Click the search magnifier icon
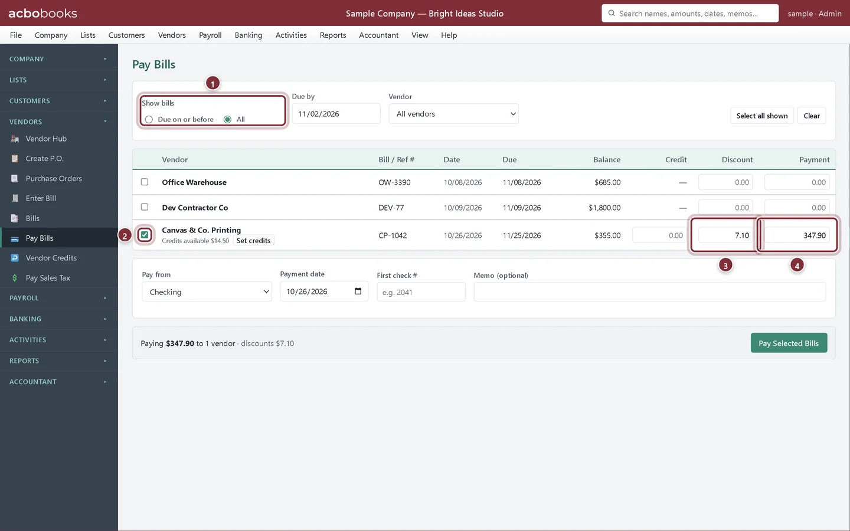The image size is (850, 531). point(612,13)
